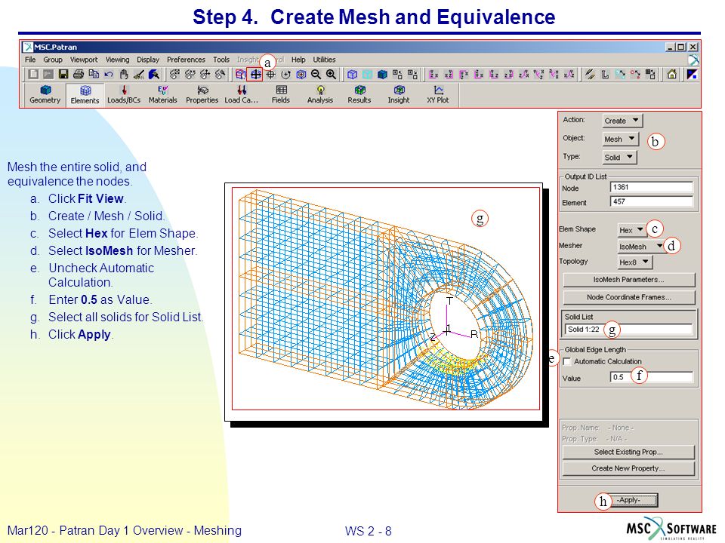
Task: Click the Fit View toolbar icon
Action: (255, 75)
